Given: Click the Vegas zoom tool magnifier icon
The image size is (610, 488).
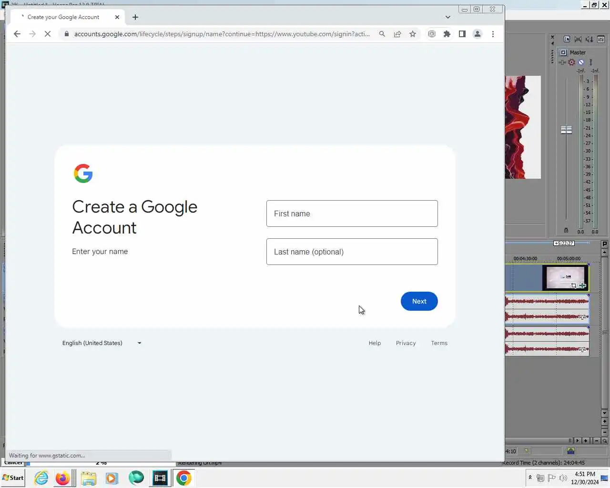Looking at the screenshot, I should [x=605, y=441].
